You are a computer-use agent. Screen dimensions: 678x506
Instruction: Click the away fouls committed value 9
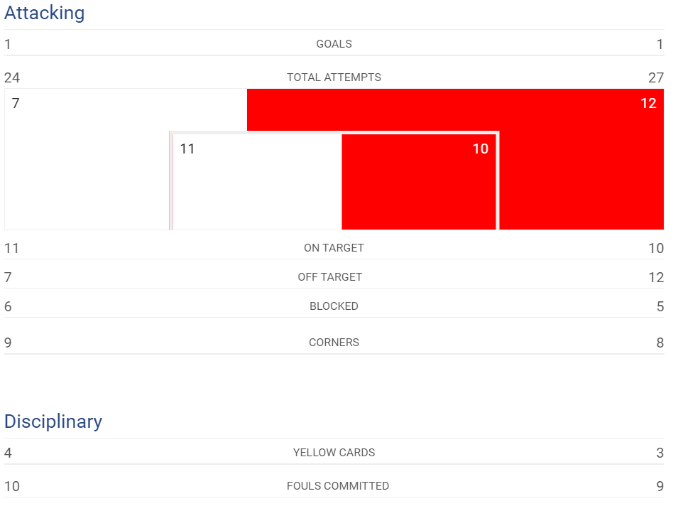point(660,486)
